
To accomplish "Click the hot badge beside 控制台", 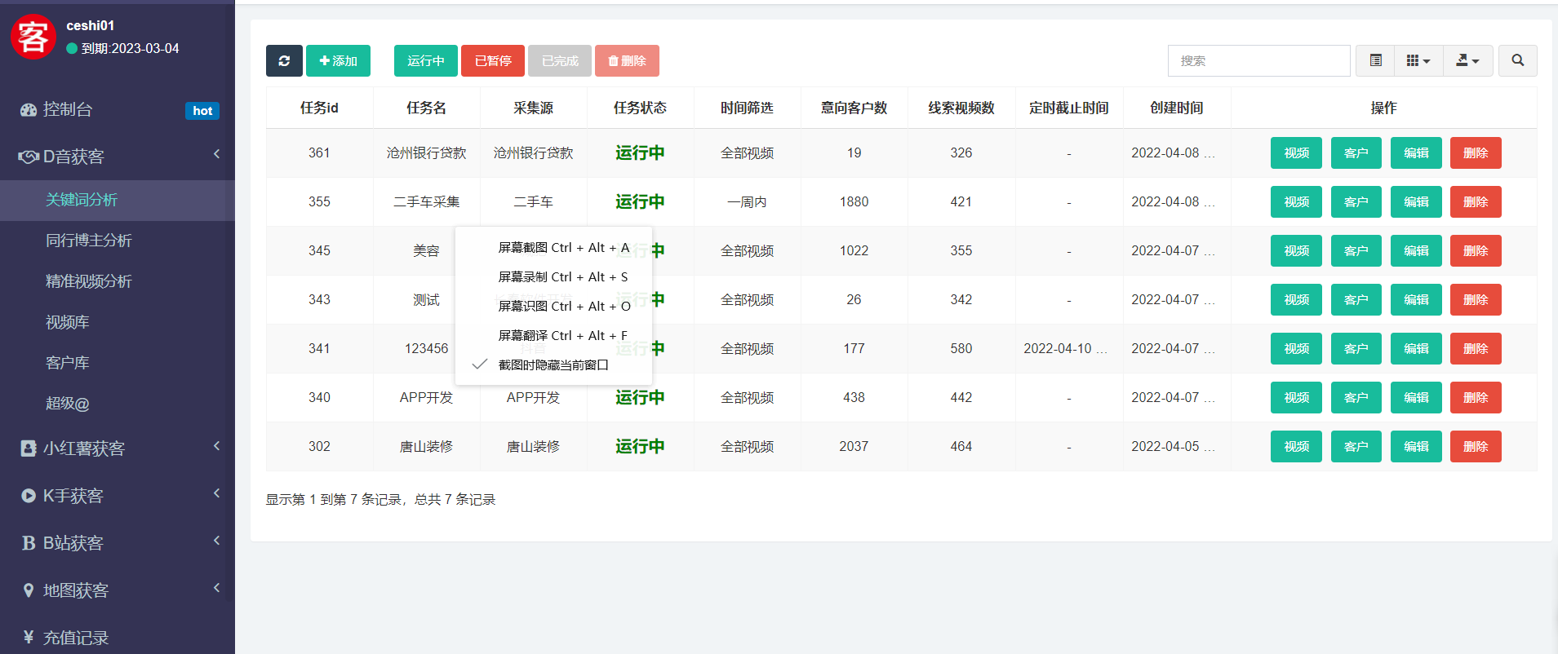I will [202, 111].
